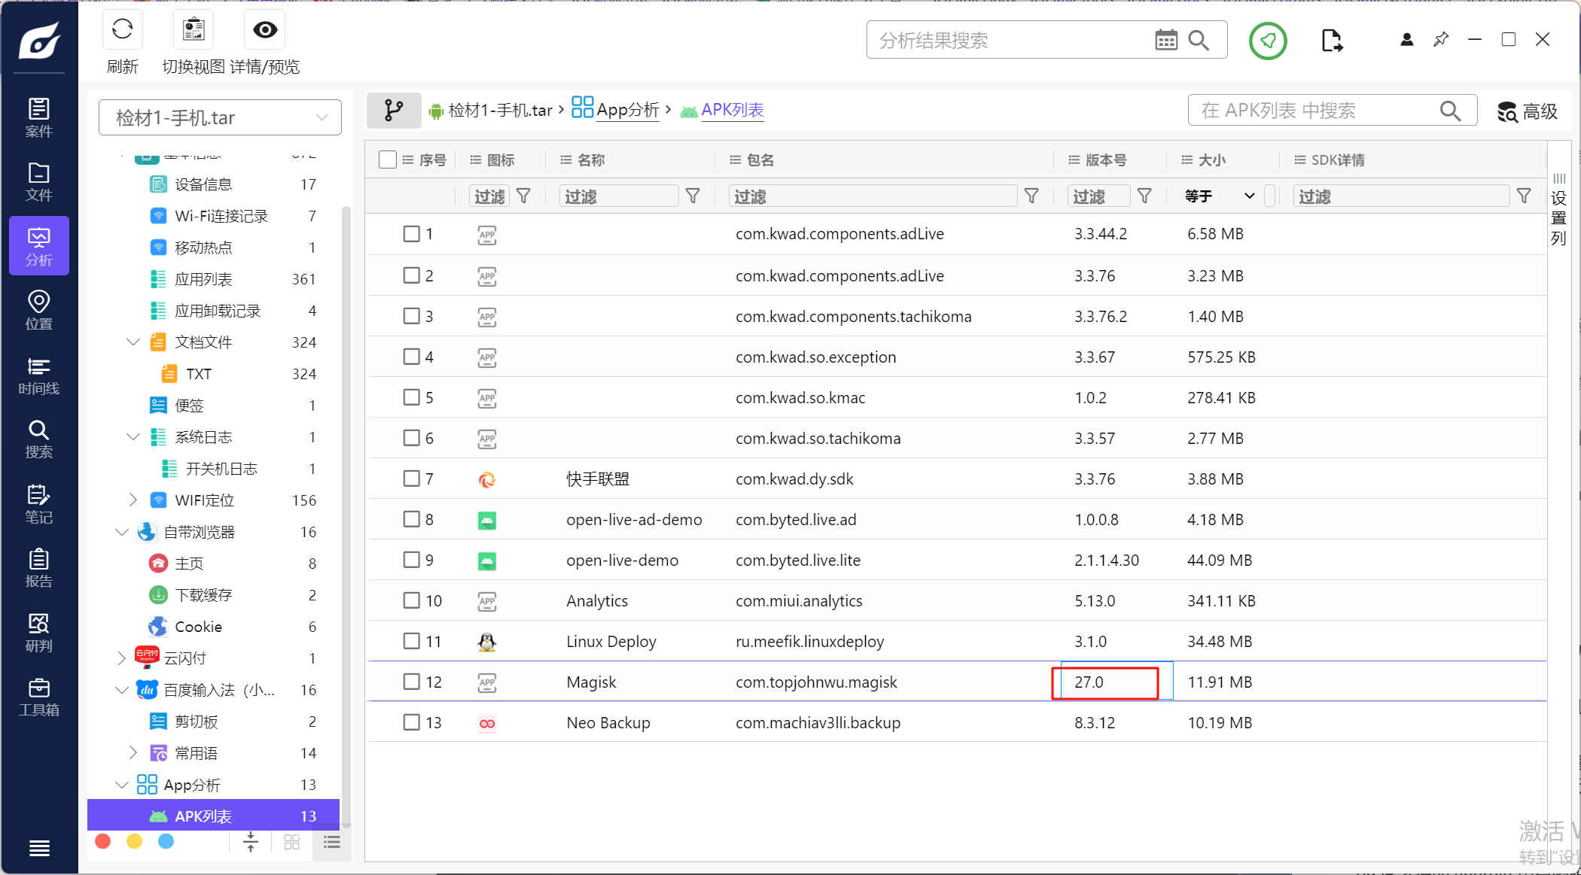Click the green shield status icon
Viewport: 1581px width, 875px height.
(1268, 41)
